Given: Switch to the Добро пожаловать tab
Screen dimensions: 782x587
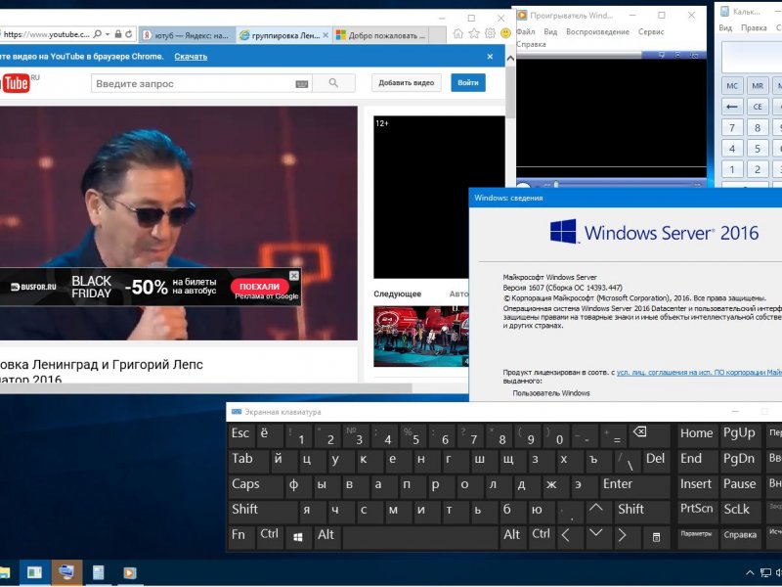Looking at the screenshot, I should pos(381,35).
